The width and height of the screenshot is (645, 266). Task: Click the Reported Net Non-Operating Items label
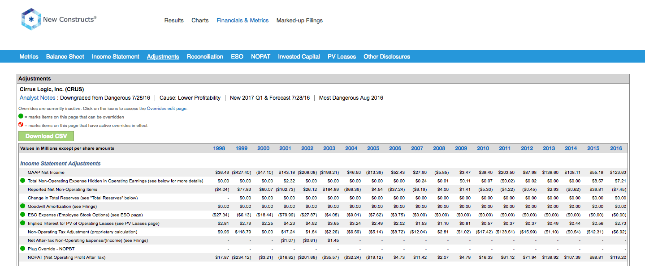62,190
